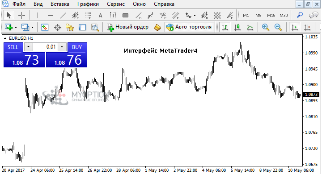Open the Сервис menu
Viewport: 322px width, 174px height.
(116, 4)
